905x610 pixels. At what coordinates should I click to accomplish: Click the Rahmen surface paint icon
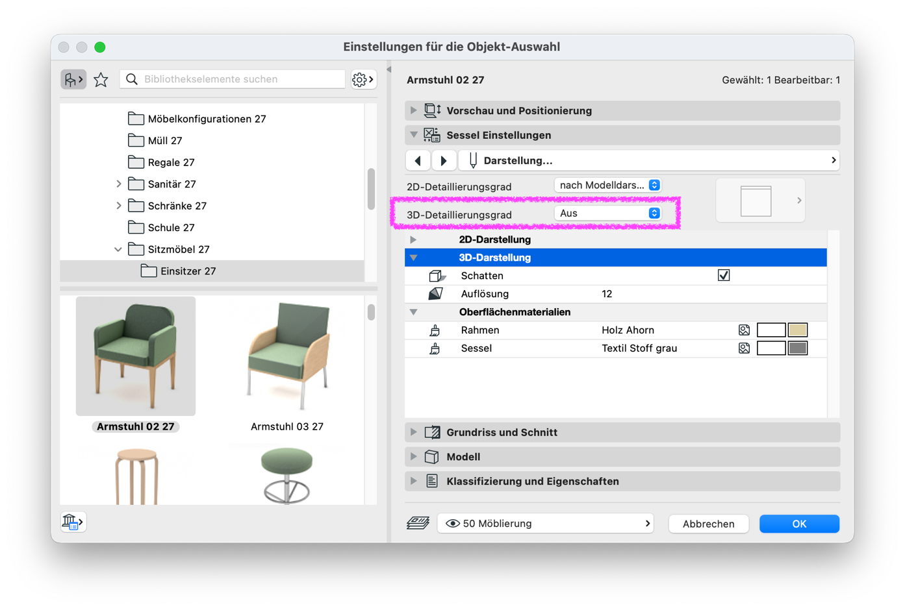(x=435, y=330)
